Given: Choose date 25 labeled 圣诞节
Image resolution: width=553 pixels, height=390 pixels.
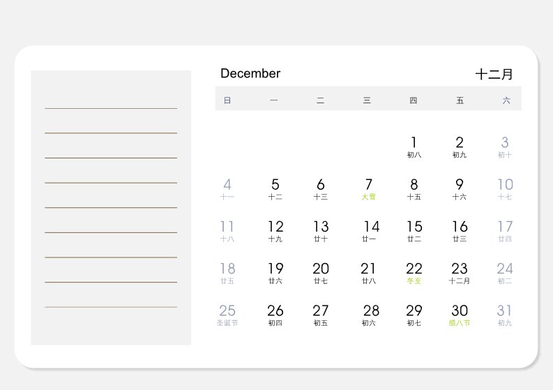Looking at the screenshot, I should pyautogui.click(x=227, y=315).
